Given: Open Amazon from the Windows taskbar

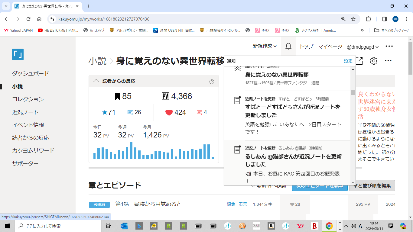Looking at the screenshot, I should [x=271, y=226].
